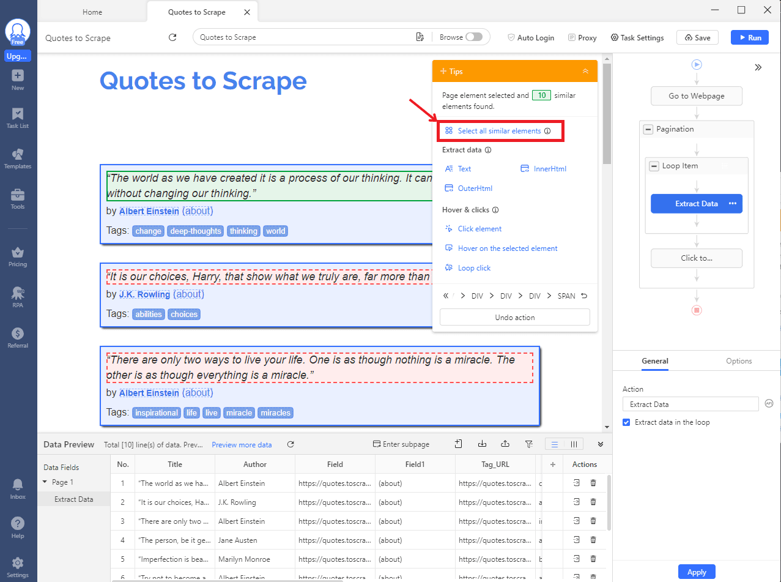Click the Action name input field
The width and height of the screenshot is (781, 582).
tap(690, 405)
